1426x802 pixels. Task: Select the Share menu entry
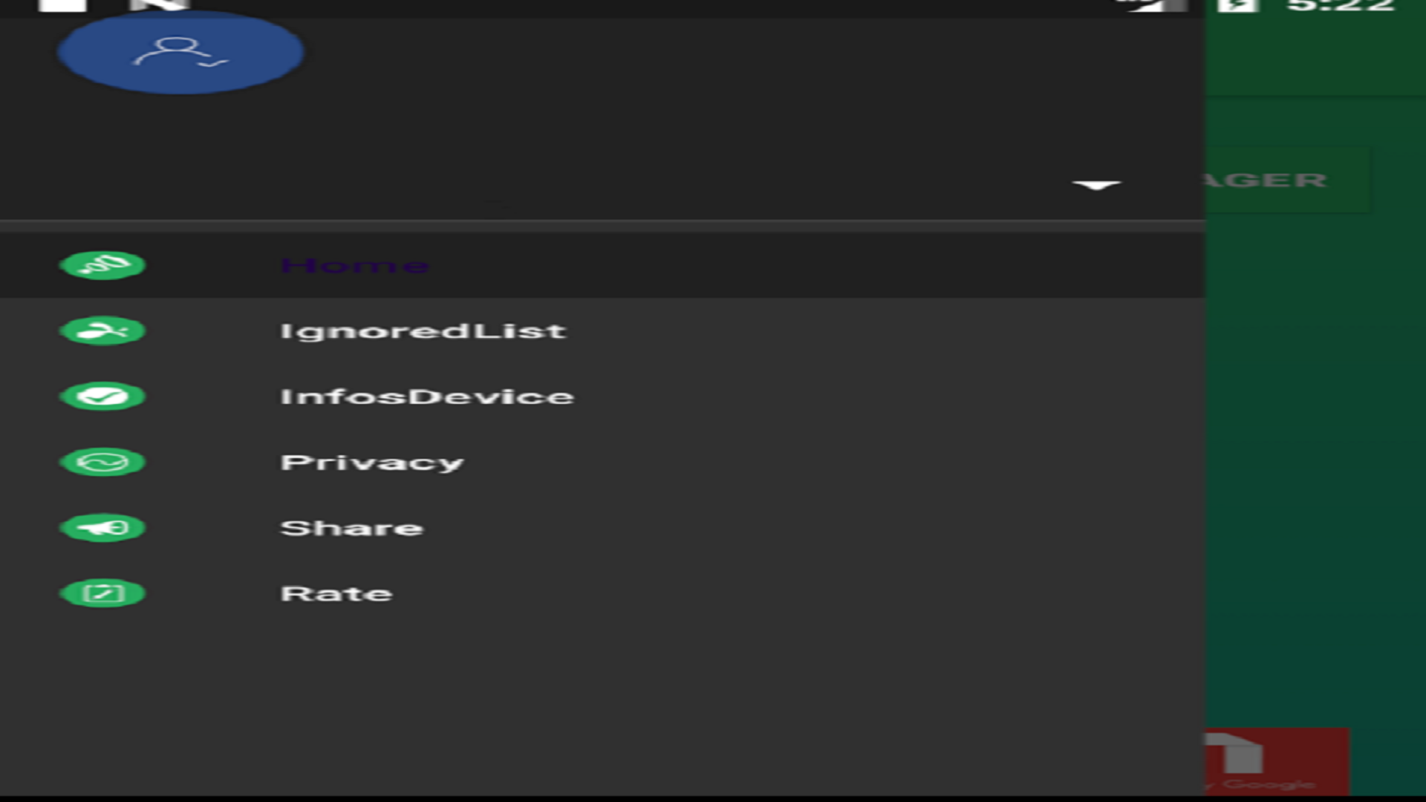point(351,528)
